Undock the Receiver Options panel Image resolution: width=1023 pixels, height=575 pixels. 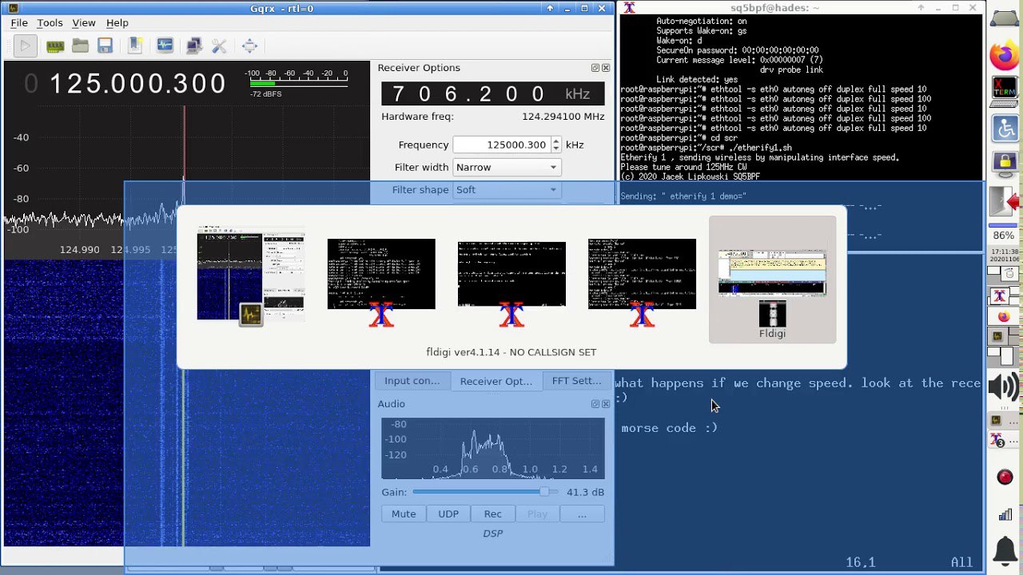[595, 68]
